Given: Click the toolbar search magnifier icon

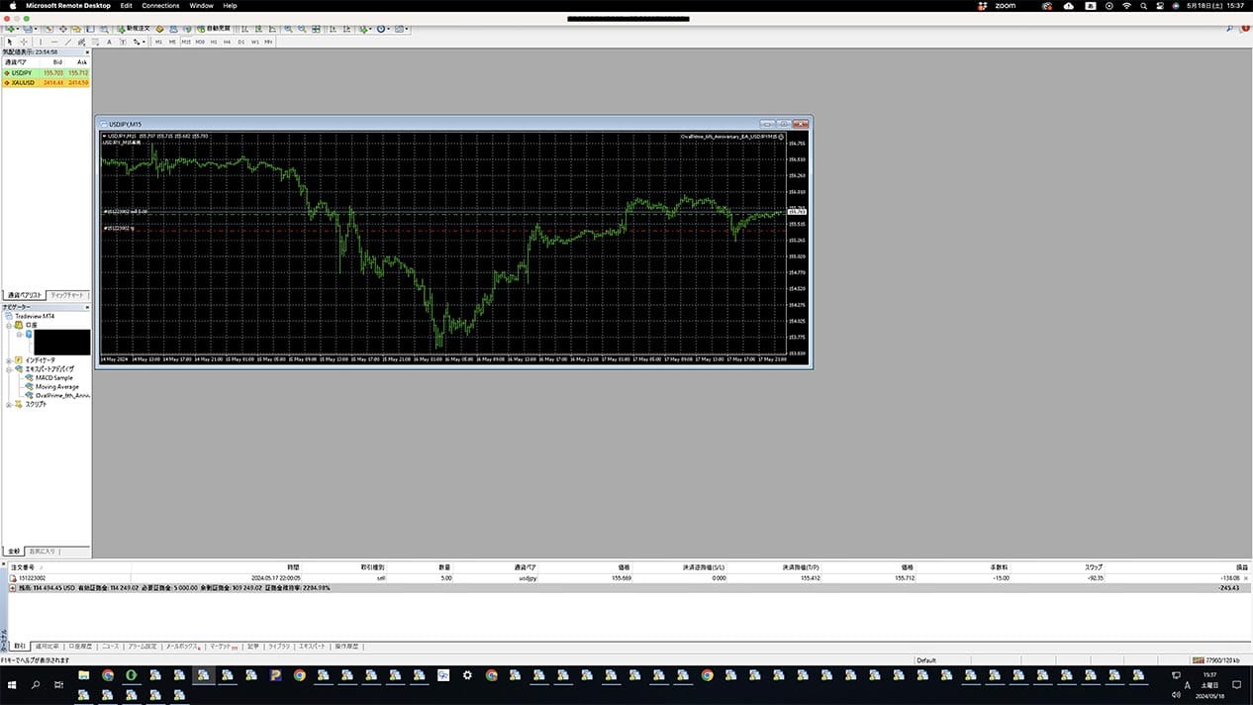Looking at the screenshot, I should [x=1230, y=29].
